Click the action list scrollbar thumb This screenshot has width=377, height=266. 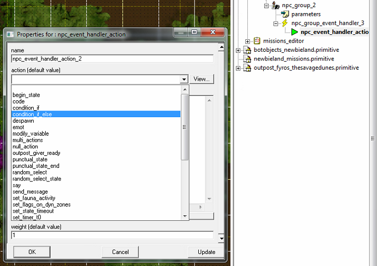click(185, 127)
